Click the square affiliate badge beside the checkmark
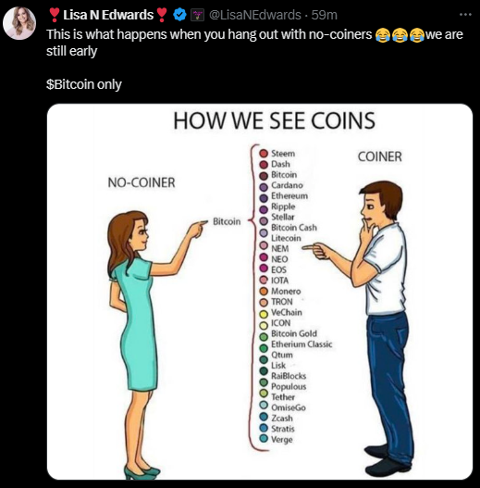The width and height of the screenshot is (480, 488). [x=197, y=15]
